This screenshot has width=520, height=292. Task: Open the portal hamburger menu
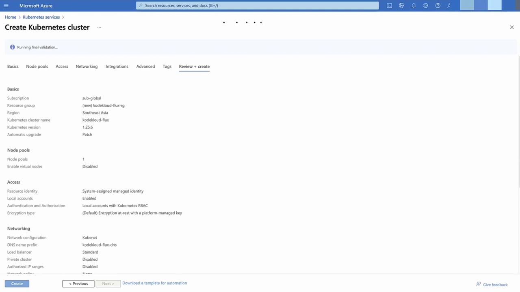coord(6,6)
